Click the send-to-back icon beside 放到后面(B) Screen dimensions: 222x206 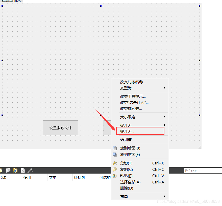[115, 148]
